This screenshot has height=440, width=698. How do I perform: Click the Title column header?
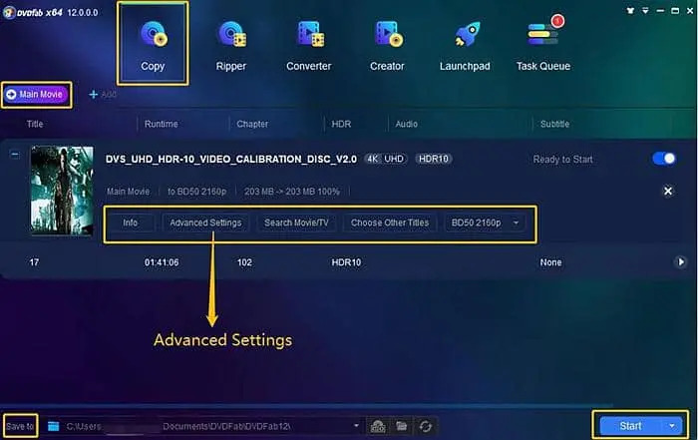pyautogui.click(x=35, y=124)
